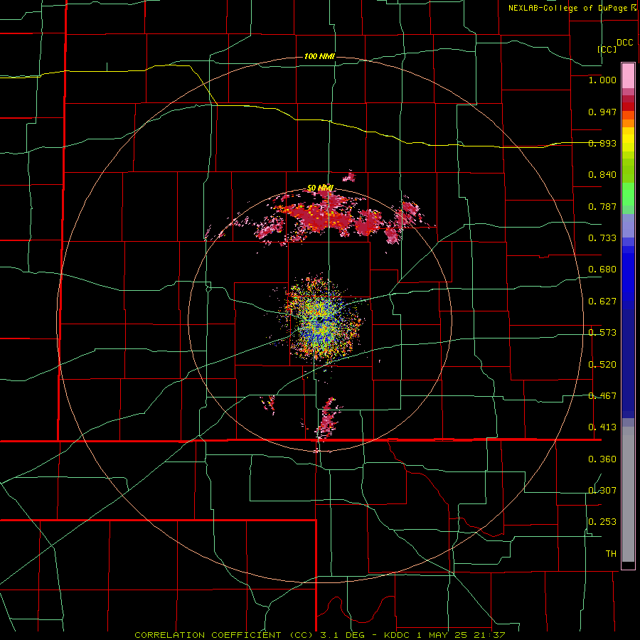This screenshot has height=640, width=640.
Task: Pick the light pink swatch at color bar top
Action: pyautogui.click(x=628, y=75)
